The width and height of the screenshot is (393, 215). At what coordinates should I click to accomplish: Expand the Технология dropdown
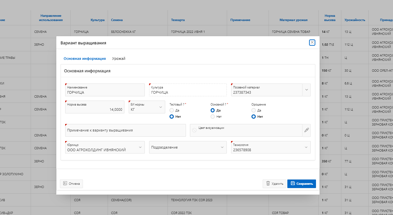[x=306, y=147]
